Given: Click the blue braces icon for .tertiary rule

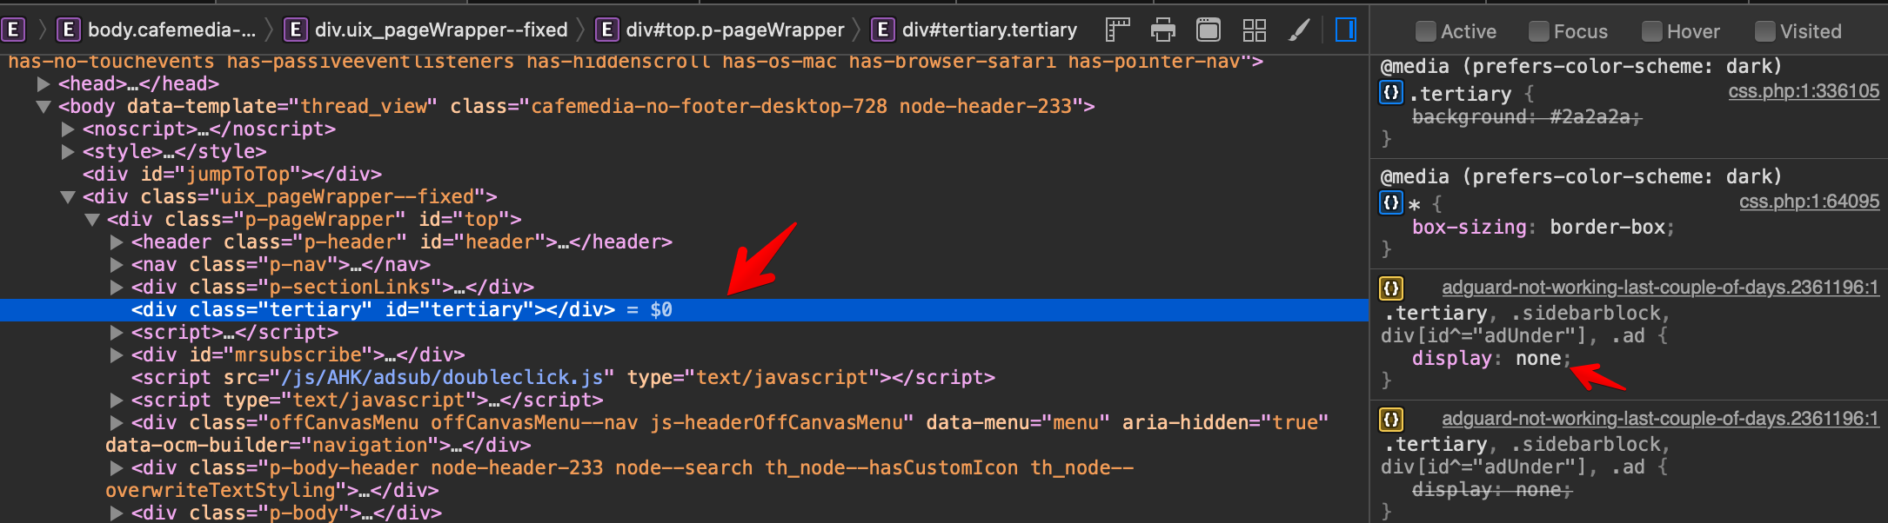Looking at the screenshot, I should (x=1391, y=92).
